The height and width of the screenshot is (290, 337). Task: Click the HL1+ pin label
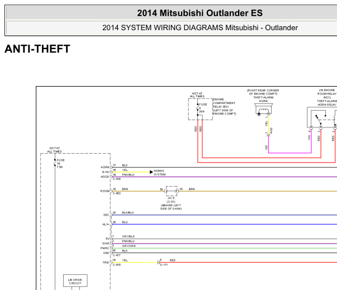[x=106, y=225]
